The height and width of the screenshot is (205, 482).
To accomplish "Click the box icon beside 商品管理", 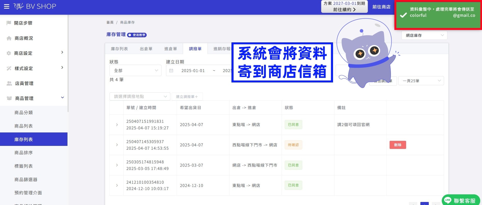I will (9, 98).
